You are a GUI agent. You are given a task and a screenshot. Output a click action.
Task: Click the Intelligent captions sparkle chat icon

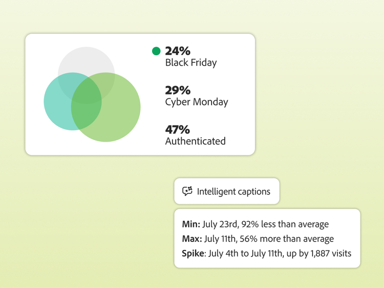(187, 191)
